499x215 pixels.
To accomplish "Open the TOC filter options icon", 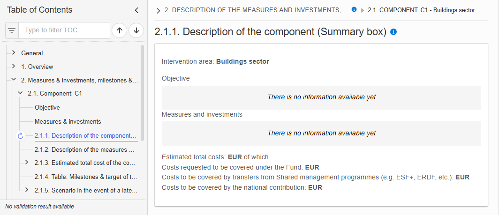I will coord(12,30).
